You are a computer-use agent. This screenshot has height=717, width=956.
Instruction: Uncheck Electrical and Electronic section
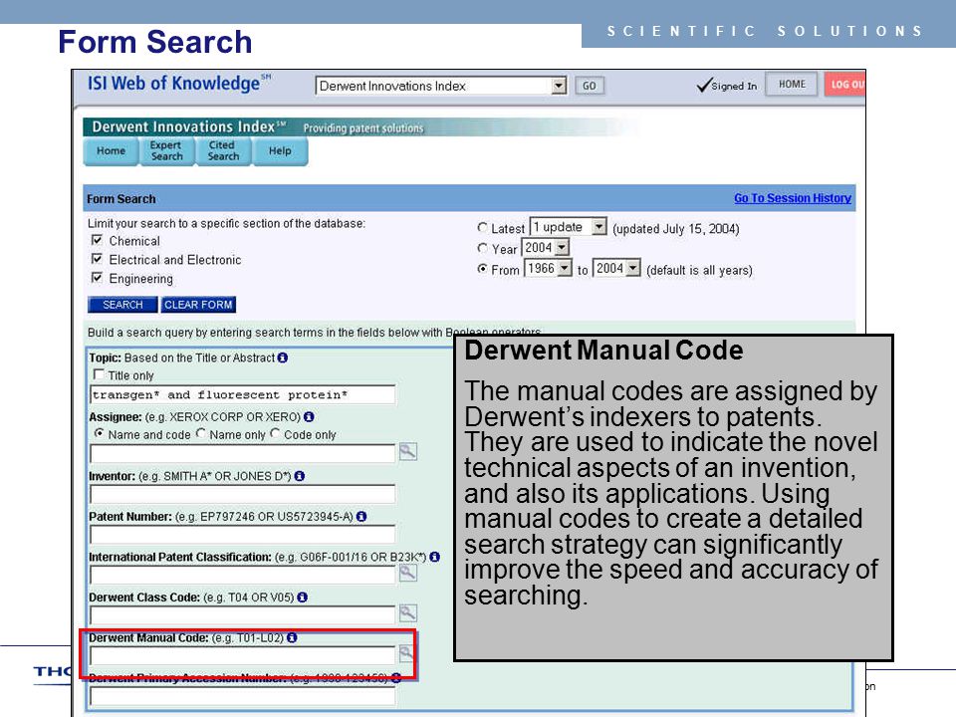pyautogui.click(x=97, y=259)
